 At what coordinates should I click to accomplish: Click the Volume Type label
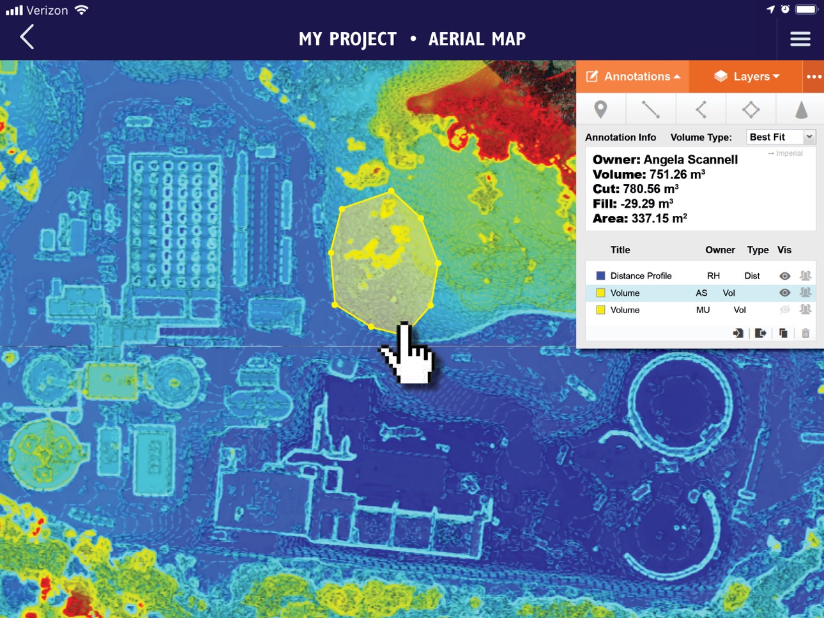coord(701,137)
